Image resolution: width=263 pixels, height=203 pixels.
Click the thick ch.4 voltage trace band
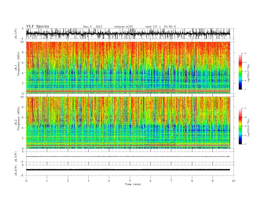pos(128,170)
